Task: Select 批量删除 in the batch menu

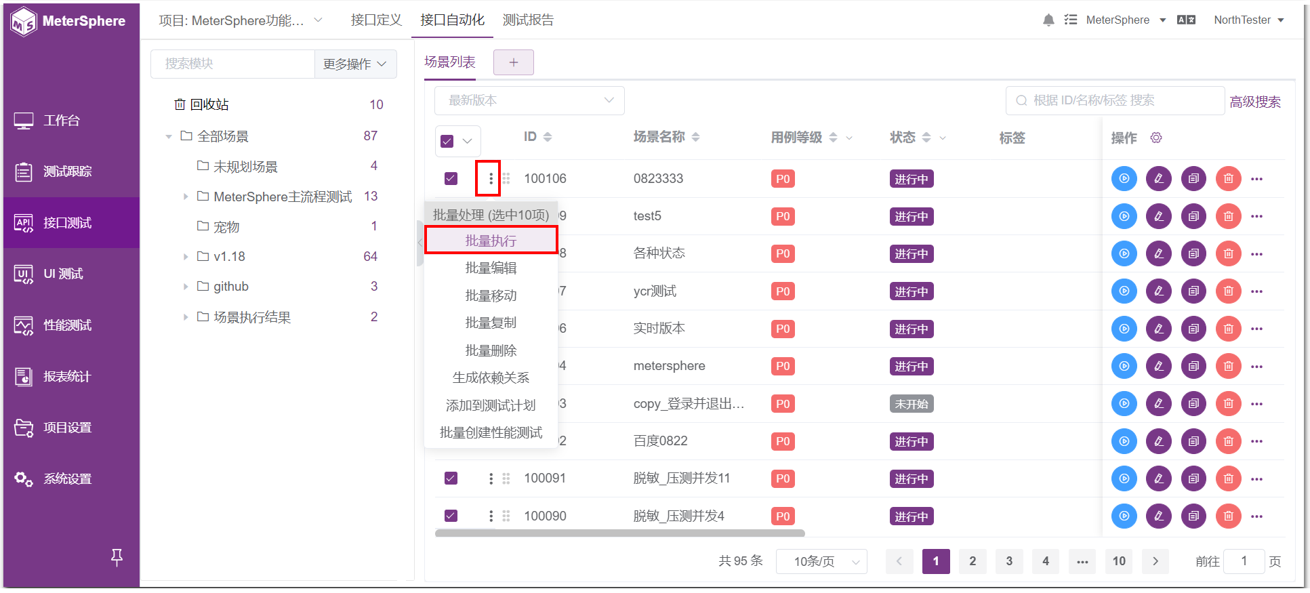Action: click(491, 350)
